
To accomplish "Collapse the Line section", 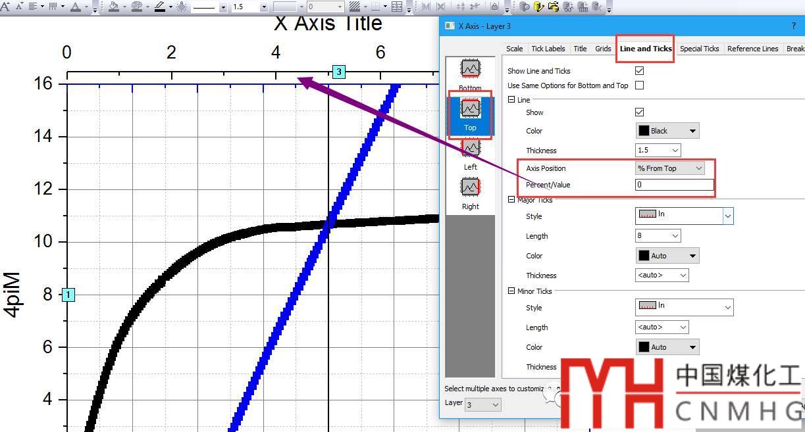I will [511, 100].
